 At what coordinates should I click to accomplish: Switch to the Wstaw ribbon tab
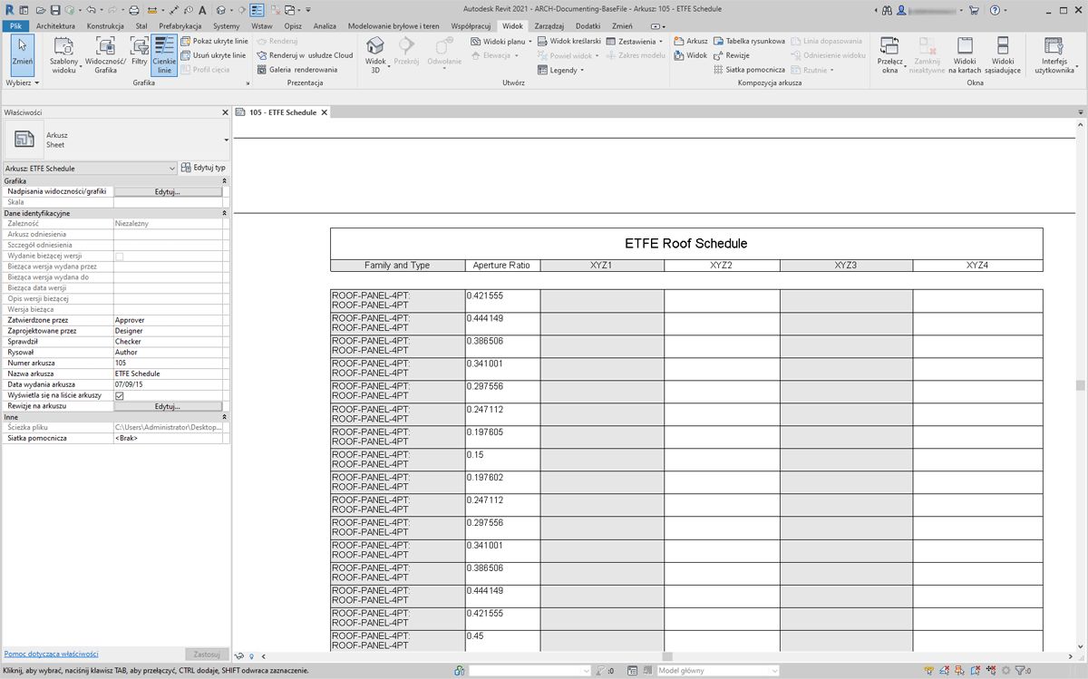point(262,26)
